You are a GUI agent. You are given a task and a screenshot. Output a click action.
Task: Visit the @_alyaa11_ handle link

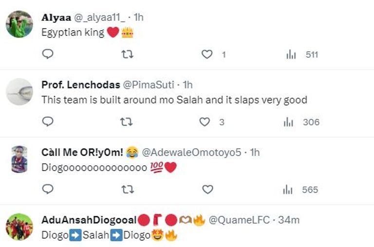[x=100, y=18]
